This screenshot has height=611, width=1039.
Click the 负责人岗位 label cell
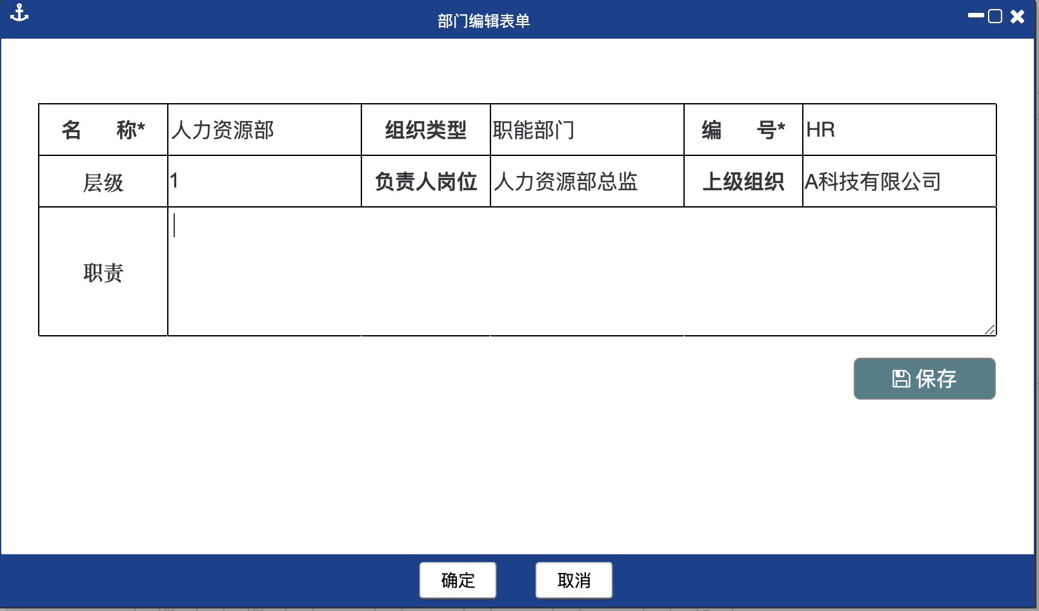(x=426, y=181)
